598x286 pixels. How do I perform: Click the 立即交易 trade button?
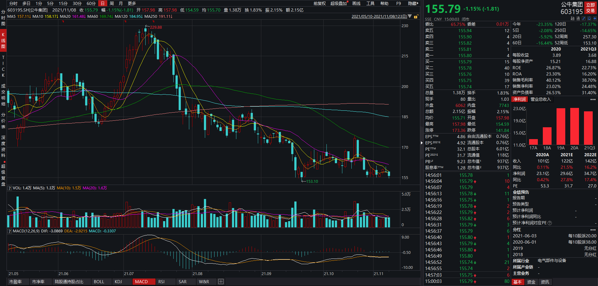point(591,8)
